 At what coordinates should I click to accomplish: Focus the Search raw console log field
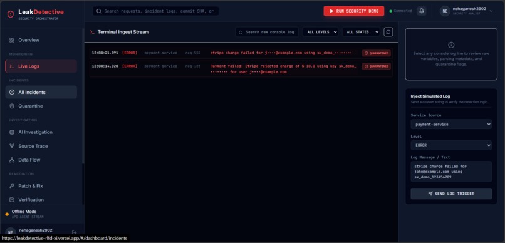(267, 32)
